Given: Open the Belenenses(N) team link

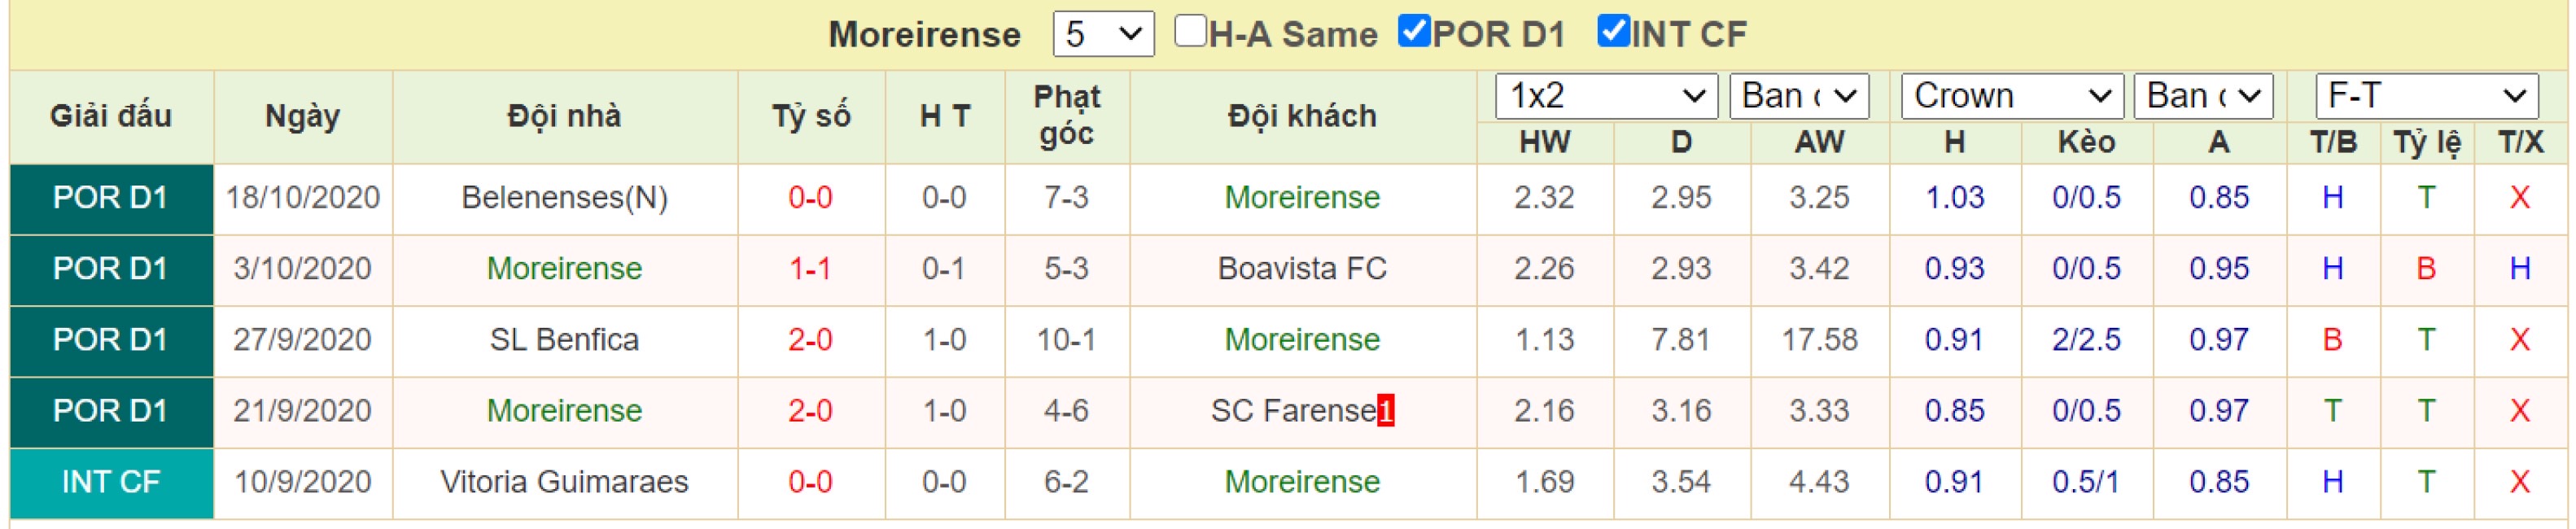Looking at the screenshot, I should point(564,197).
